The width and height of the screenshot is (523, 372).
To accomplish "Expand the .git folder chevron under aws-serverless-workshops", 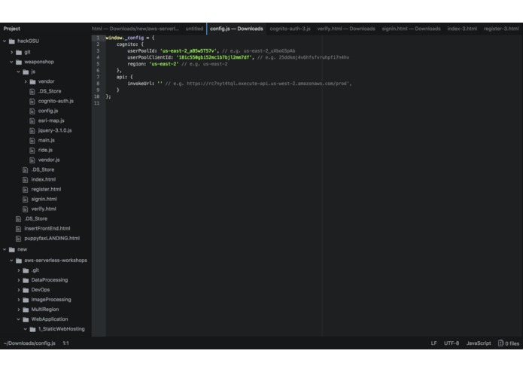I will click(19, 270).
